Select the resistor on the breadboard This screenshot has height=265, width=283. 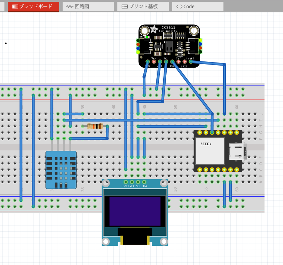tap(95, 126)
